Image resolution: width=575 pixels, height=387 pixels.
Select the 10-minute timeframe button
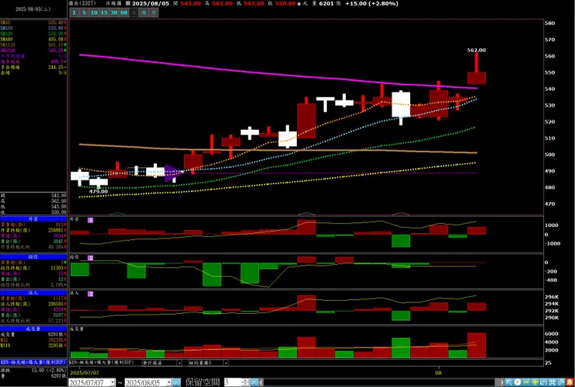point(94,13)
